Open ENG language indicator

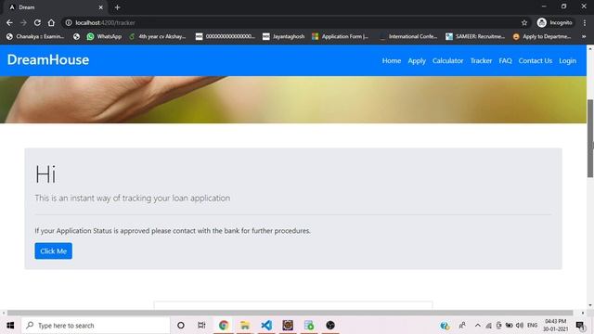(532, 326)
